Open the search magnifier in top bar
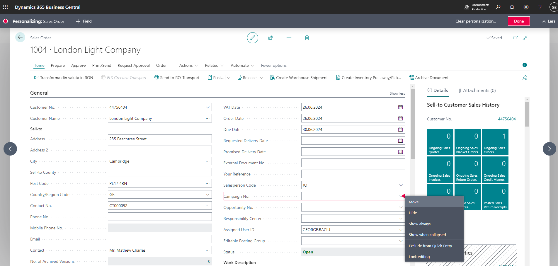This screenshot has height=266, width=558. point(498,7)
